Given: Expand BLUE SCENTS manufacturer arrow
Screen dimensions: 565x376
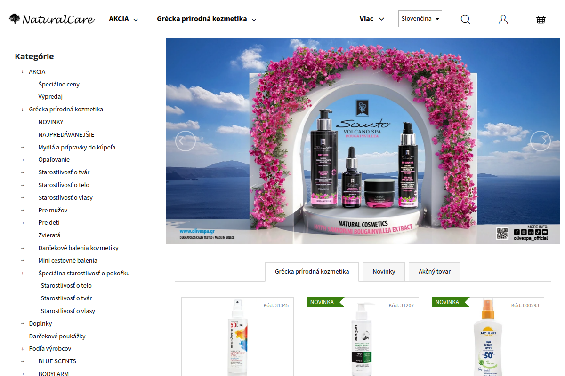Looking at the screenshot, I should coord(22,361).
